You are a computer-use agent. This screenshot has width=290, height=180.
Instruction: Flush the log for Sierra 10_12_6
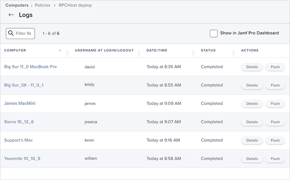(275, 122)
